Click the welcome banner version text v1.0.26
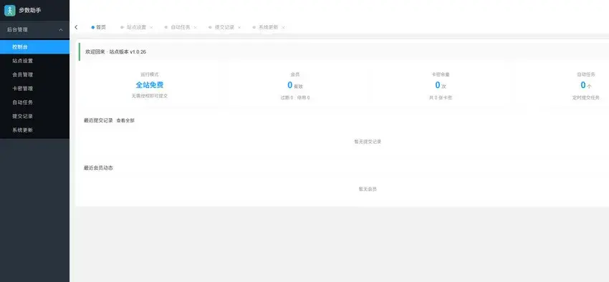Image resolution: width=609 pixels, height=282 pixels. [x=138, y=52]
